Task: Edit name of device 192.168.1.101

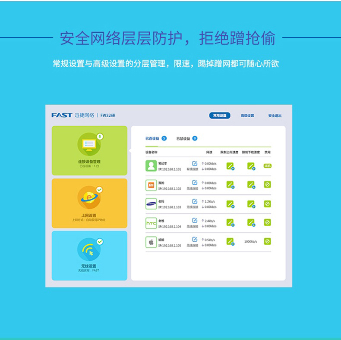Action: (195, 163)
